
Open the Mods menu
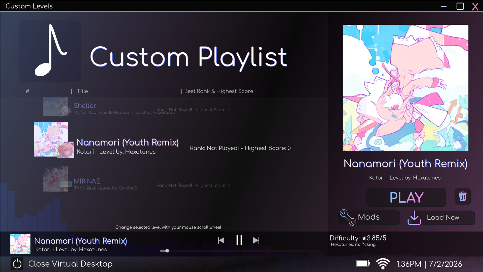pos(369,217)
